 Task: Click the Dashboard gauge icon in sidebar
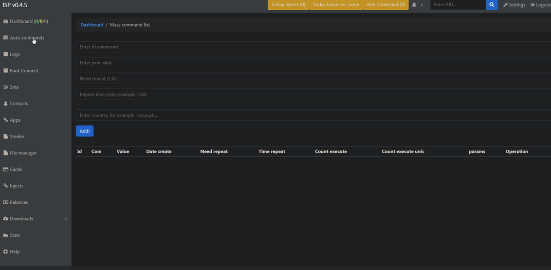6,22
